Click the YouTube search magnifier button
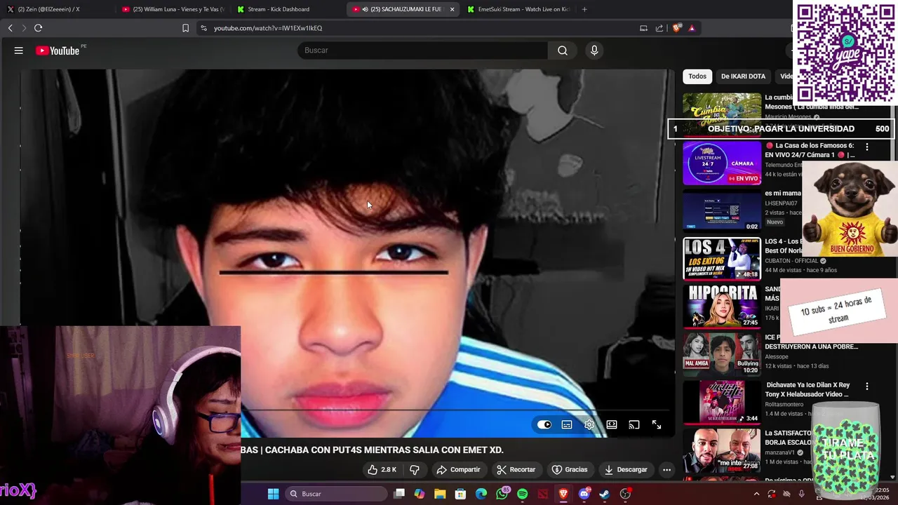 (x=563, y=50)
